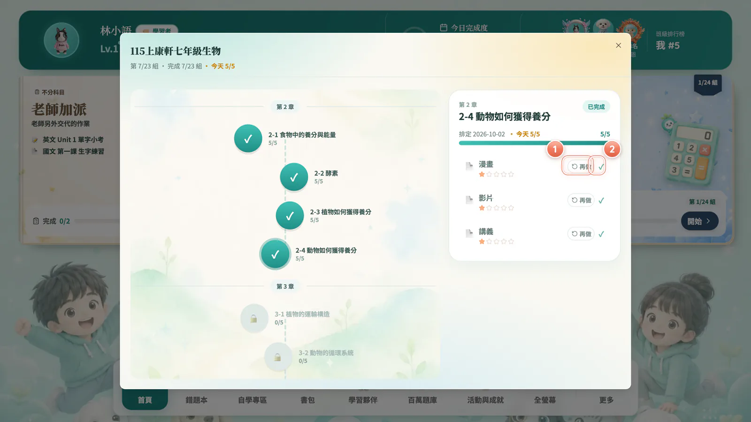Click the 第 3 章 chapter label
The height and width of the screenshot is (422, 751).
point(285,286)
